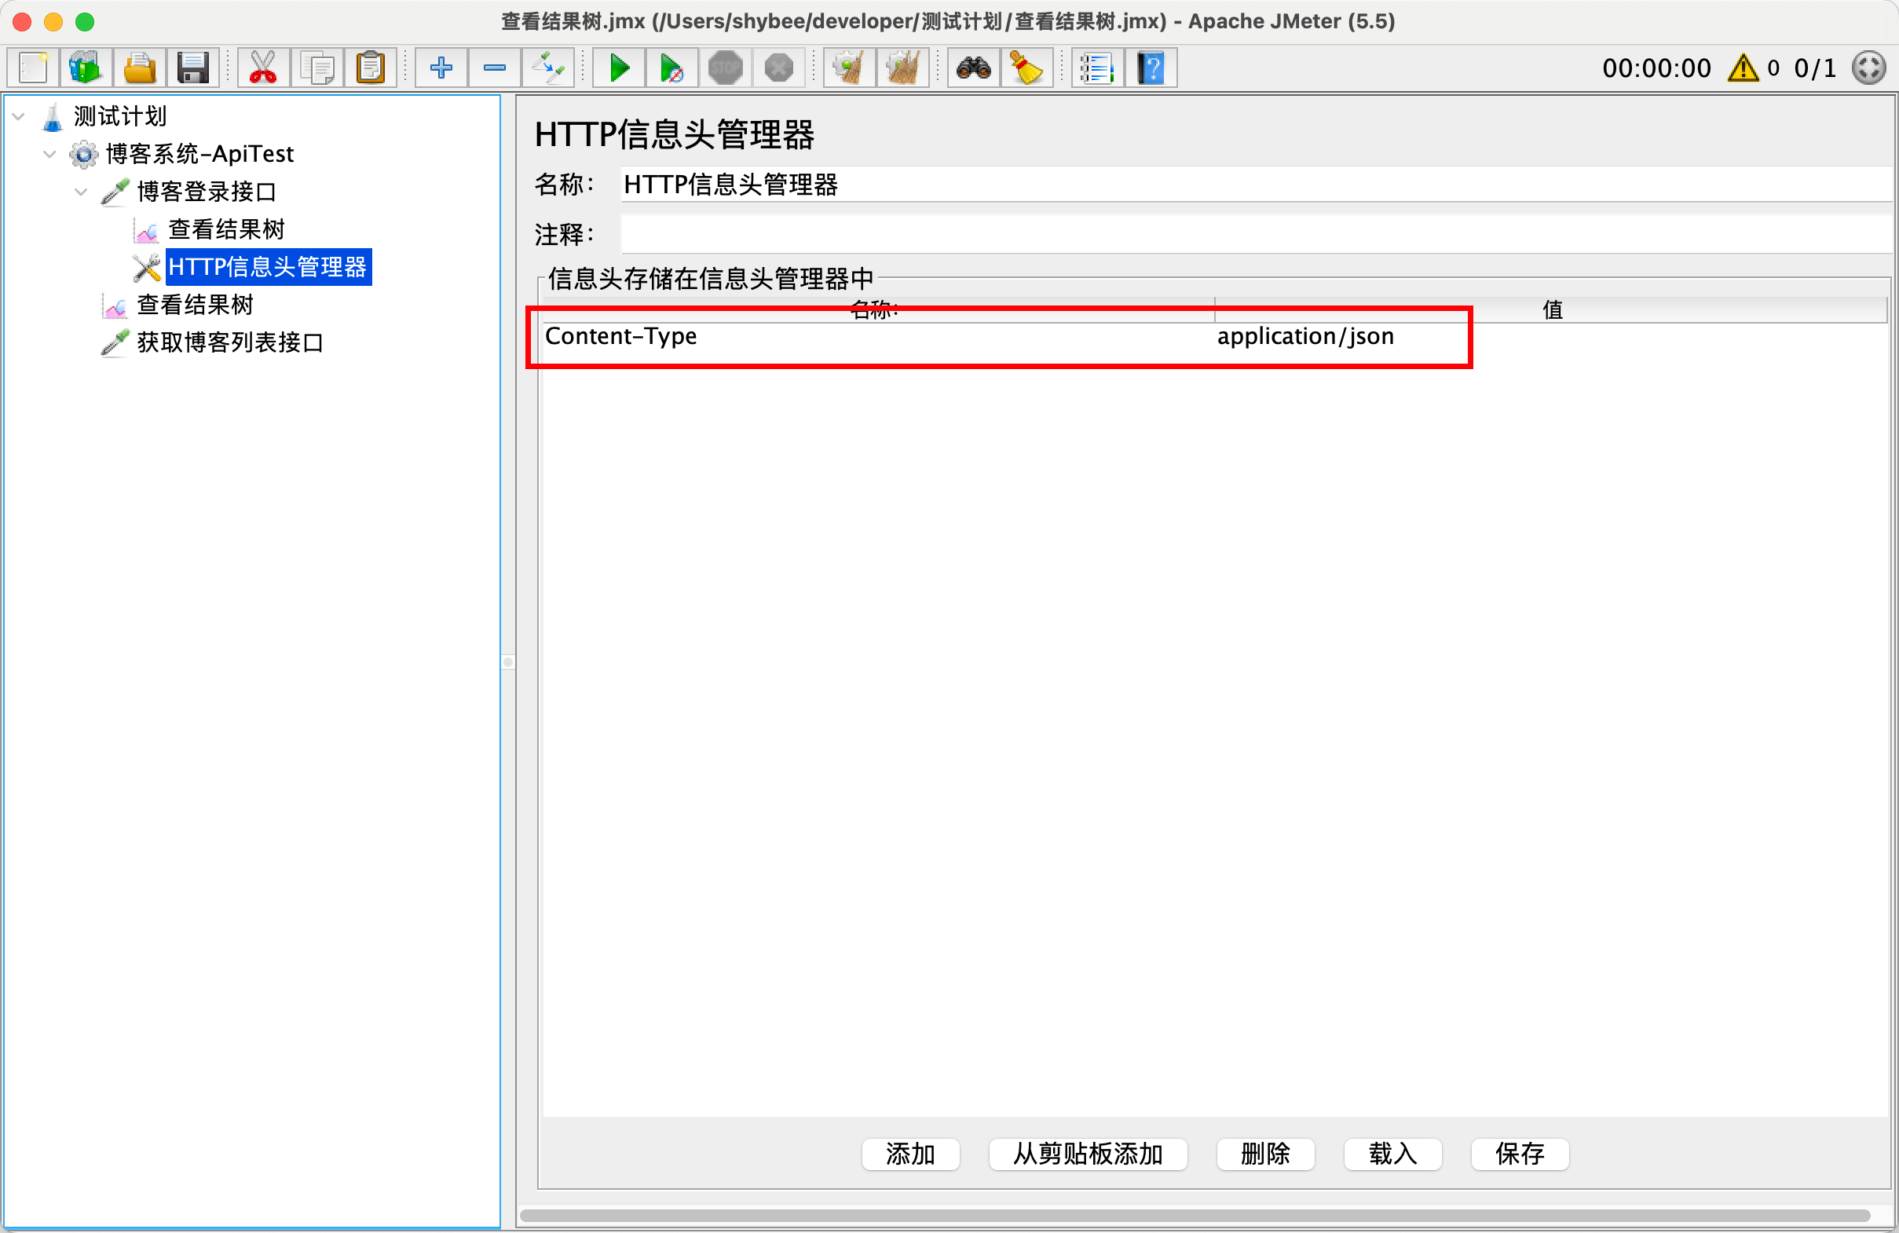Click the STOP icon
The image size is (1899, 1233).
[x=726, y=68]
